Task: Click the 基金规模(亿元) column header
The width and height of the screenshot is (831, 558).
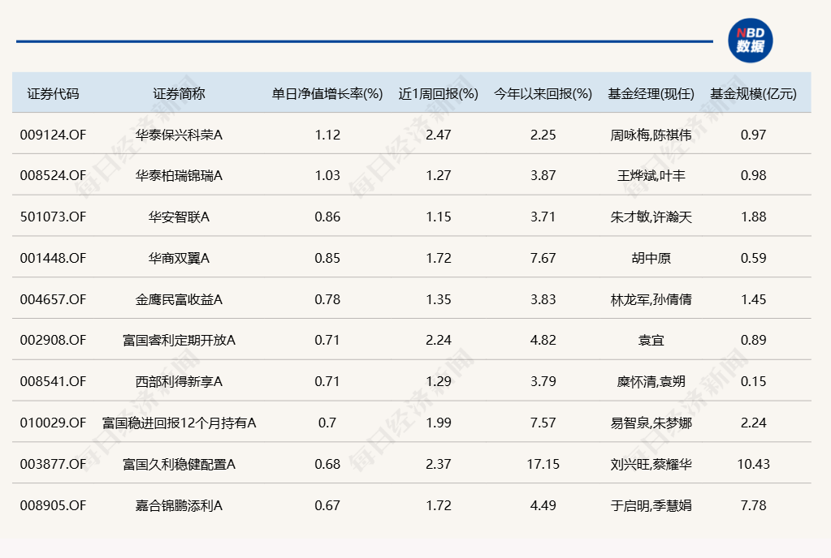Action: click(x=753, y=93)
